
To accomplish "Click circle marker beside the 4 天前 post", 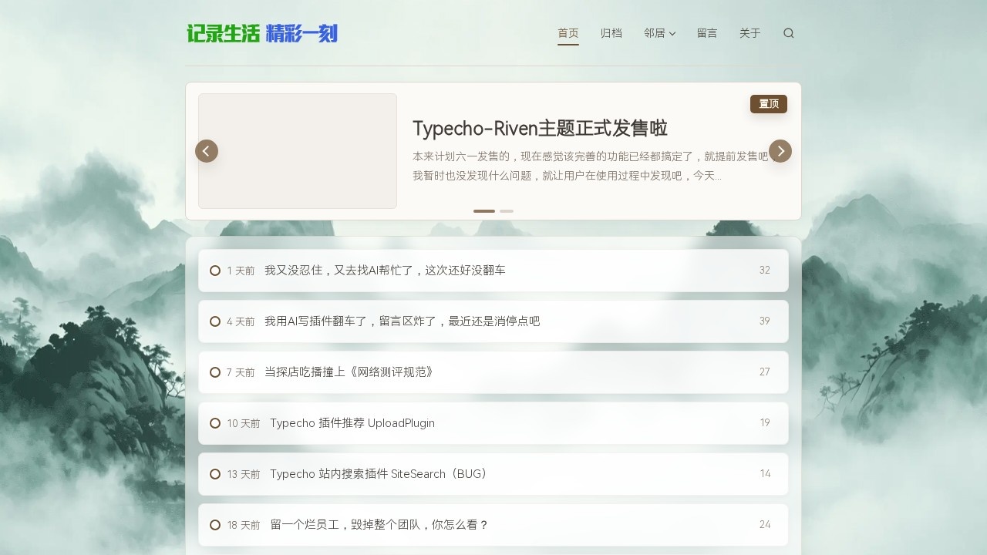I will pyautogui.click(x=215, y=321).
